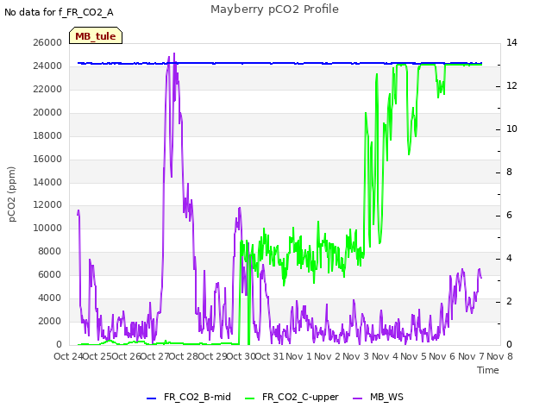Click the 2000 y-axis tick label
The height and width of the screenshot is (414, 552).
[x=50, y=321]
